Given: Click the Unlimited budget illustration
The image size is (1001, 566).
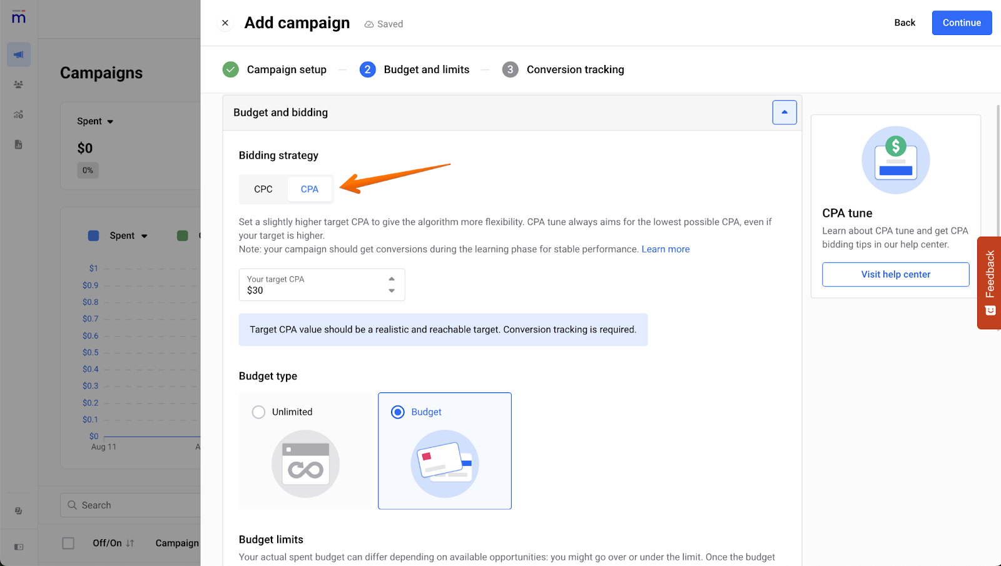Looking at the screenshot, I should click(x=305, y=464).
